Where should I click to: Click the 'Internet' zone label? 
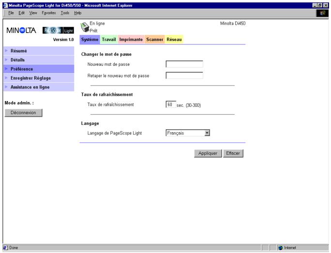(290, 248)
